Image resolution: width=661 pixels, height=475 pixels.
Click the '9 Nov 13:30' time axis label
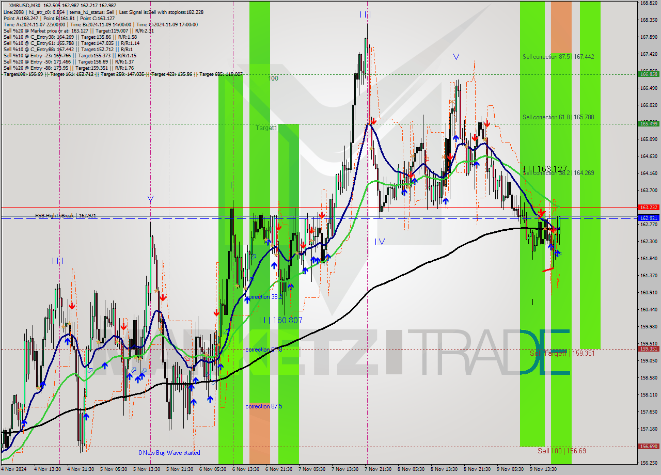coord(544,469)
